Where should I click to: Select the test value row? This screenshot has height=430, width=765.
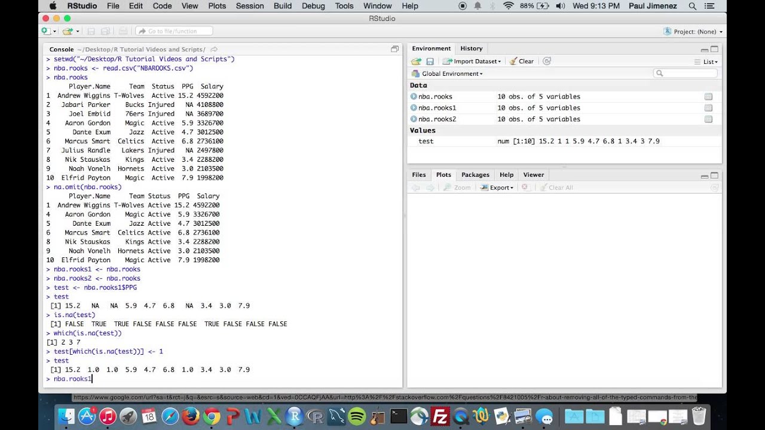pyautogui.click(x=564, y=142)
